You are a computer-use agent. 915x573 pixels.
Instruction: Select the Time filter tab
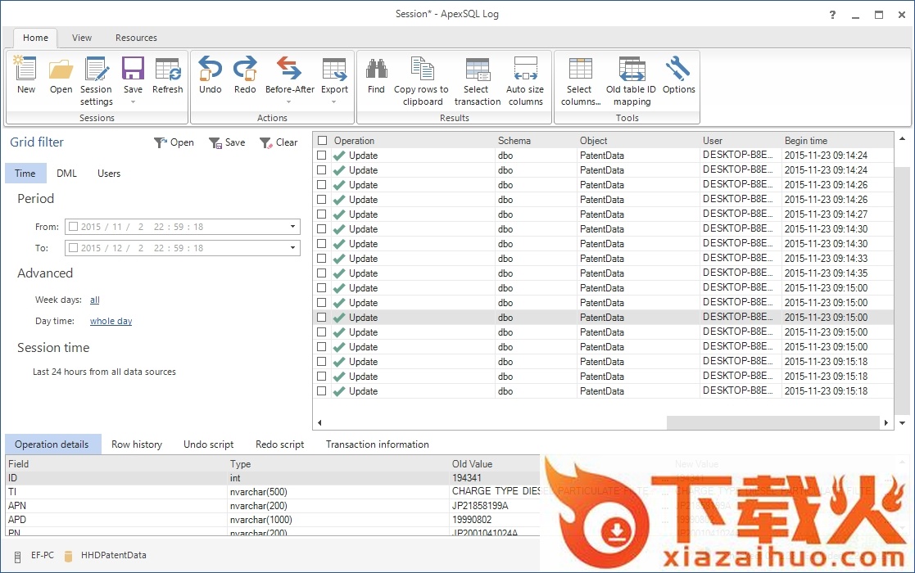tap(25, 173)
